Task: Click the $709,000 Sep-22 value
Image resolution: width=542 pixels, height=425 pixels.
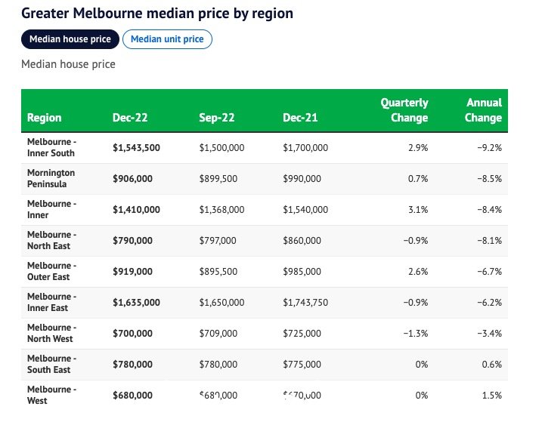Action: [x=218, y=333]
